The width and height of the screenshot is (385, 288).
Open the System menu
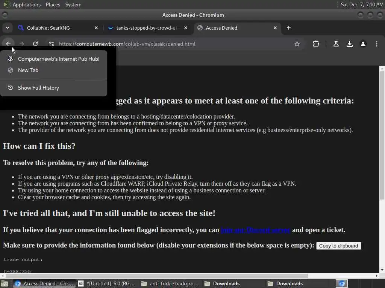click(x=73, y=4)
